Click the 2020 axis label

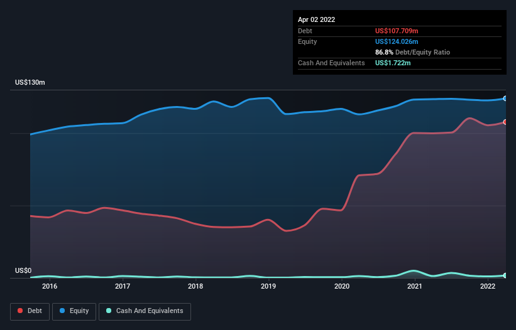342,286
